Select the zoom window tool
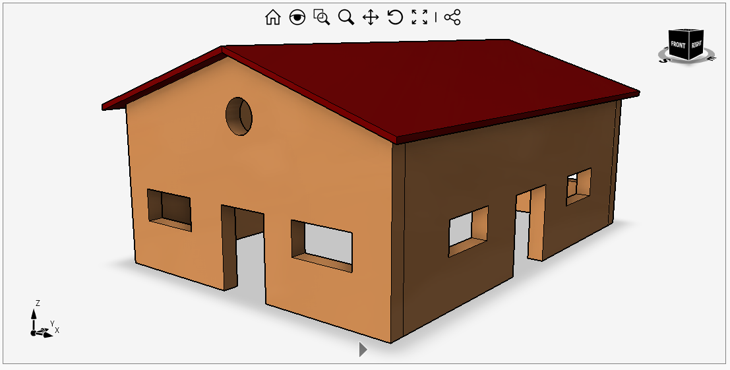Image resolution: width=730 pixels, height=370 pixels. 322,18
